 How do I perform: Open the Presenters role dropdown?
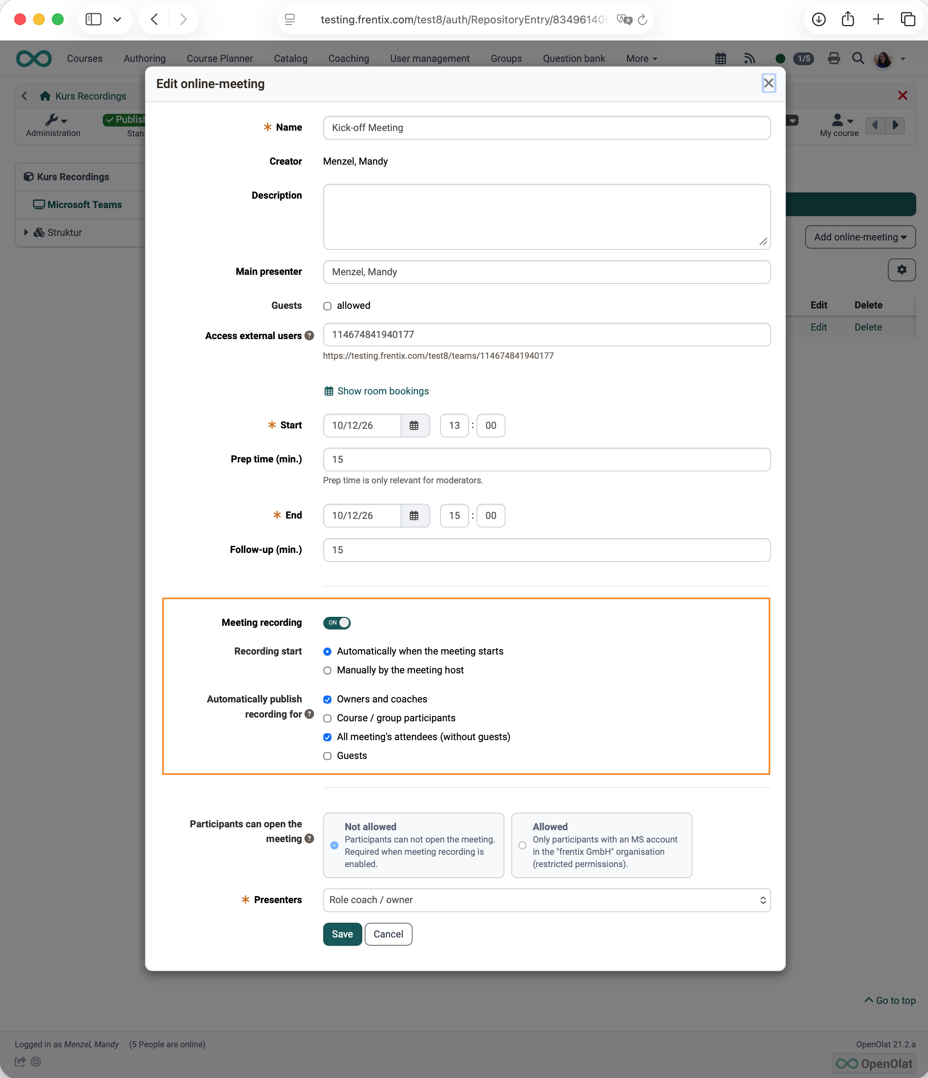click(x=547, y=900)
